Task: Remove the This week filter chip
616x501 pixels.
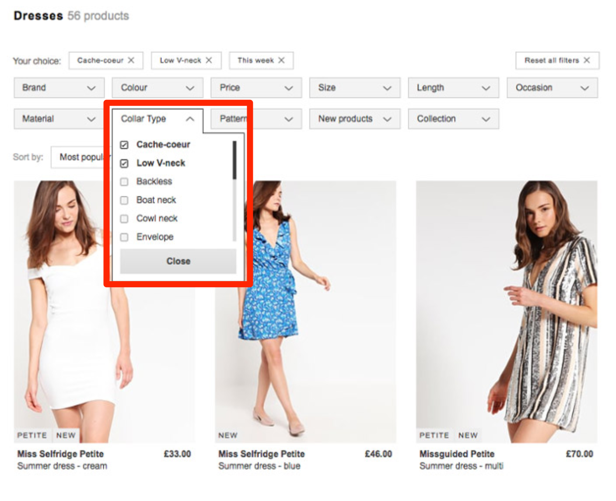Action: 282,60
